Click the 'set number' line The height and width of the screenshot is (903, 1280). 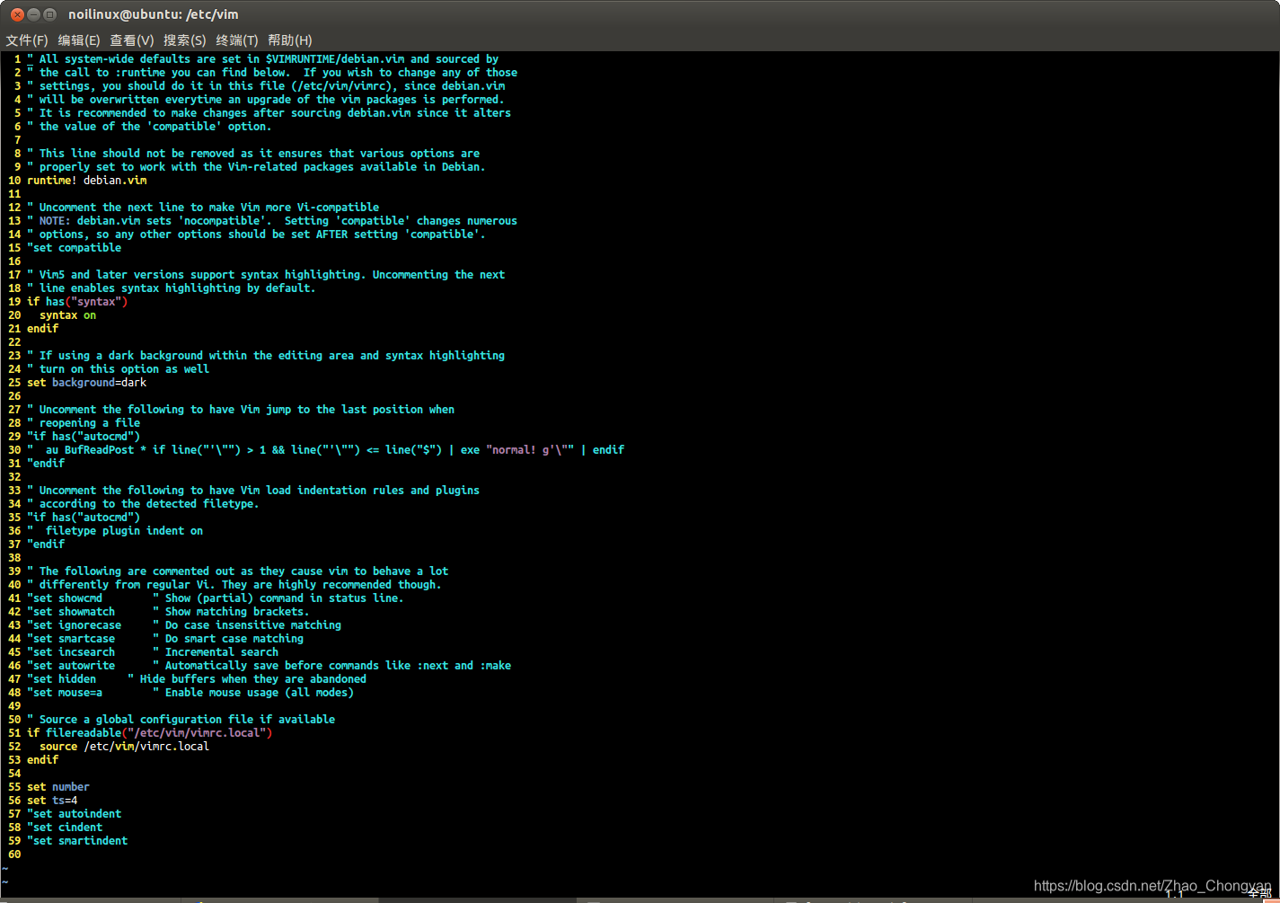tap(58, 787)
